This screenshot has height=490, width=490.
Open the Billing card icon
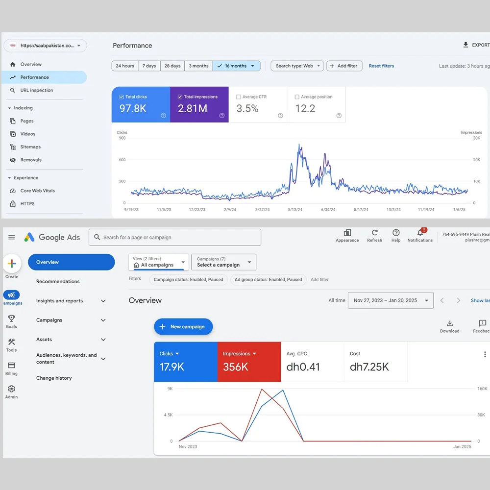tap(11, 366)
